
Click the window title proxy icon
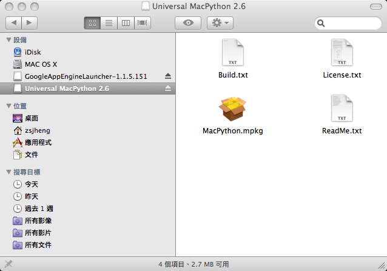(146, 6)
